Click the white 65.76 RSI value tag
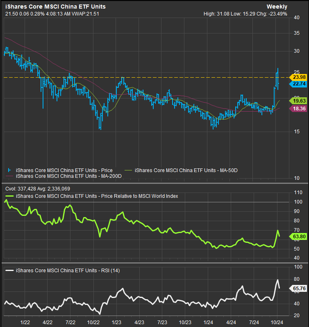The height and width of the screenshot is (327, 309). click(299, 289)
